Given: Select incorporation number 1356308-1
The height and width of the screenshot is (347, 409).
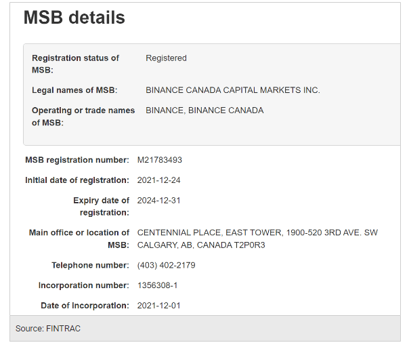Looking at the screenshot, I should 157,285.
